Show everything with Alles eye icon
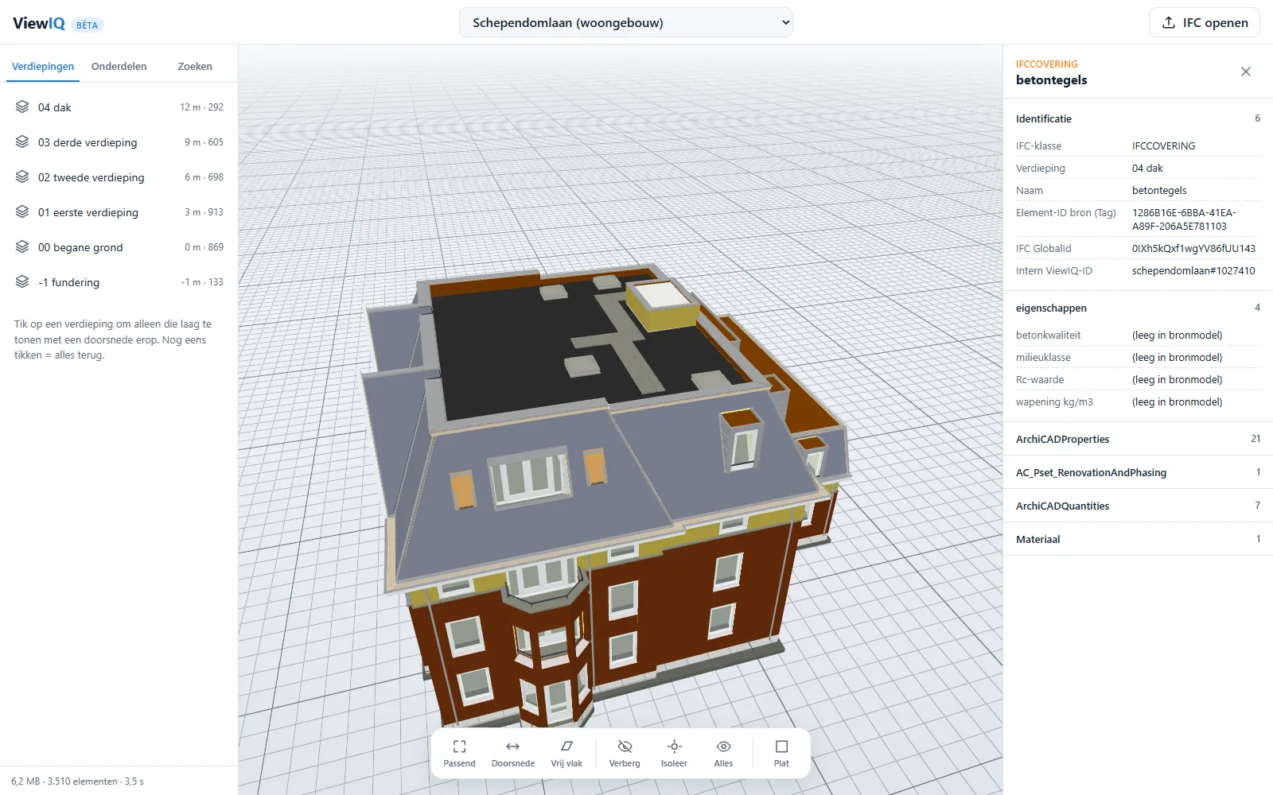Screen dimensions: 1273x795 pos(723,747)
